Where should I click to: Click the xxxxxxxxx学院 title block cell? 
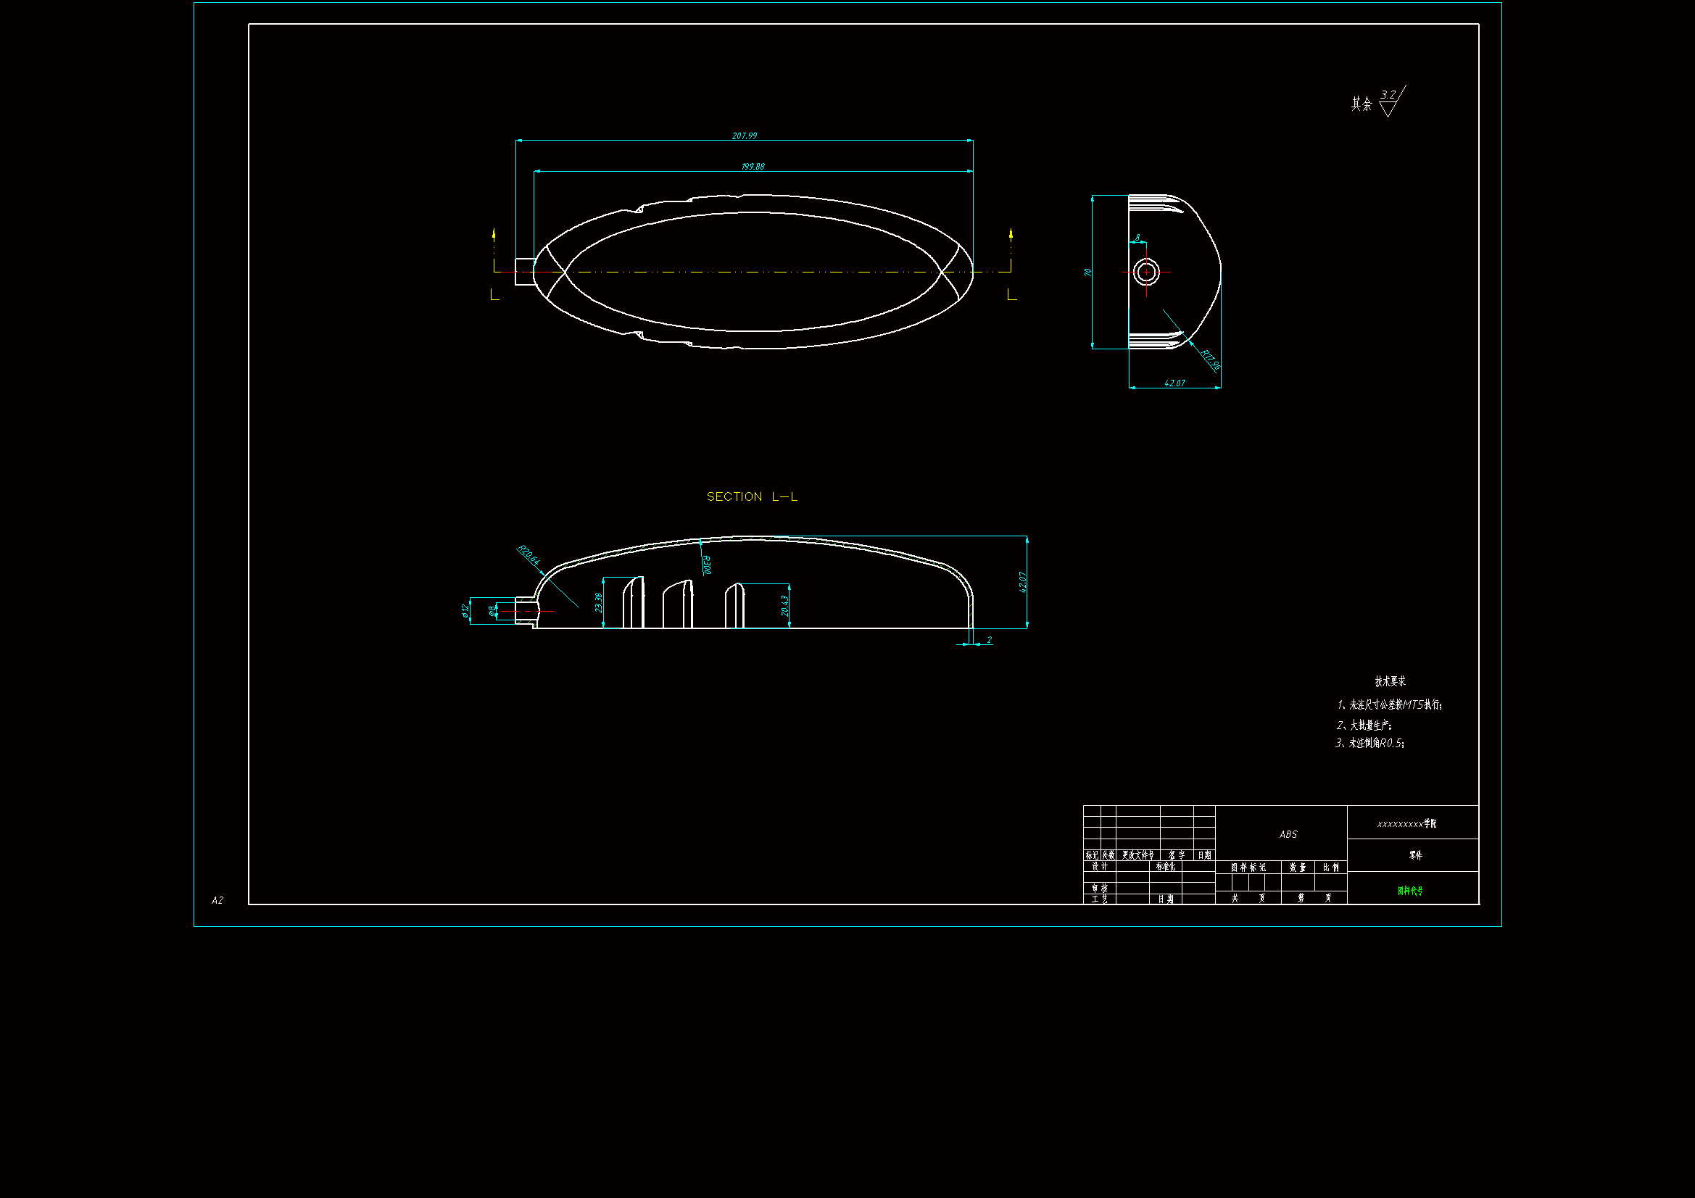pyautogui.click(x=1406, y=824)
